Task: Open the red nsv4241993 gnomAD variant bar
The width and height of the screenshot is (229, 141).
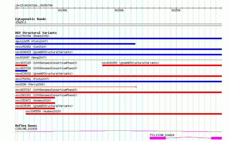Action: [162, 65]
